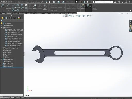Select the Circle sketch tool
The image size is (132, 99).
(18, 5)
